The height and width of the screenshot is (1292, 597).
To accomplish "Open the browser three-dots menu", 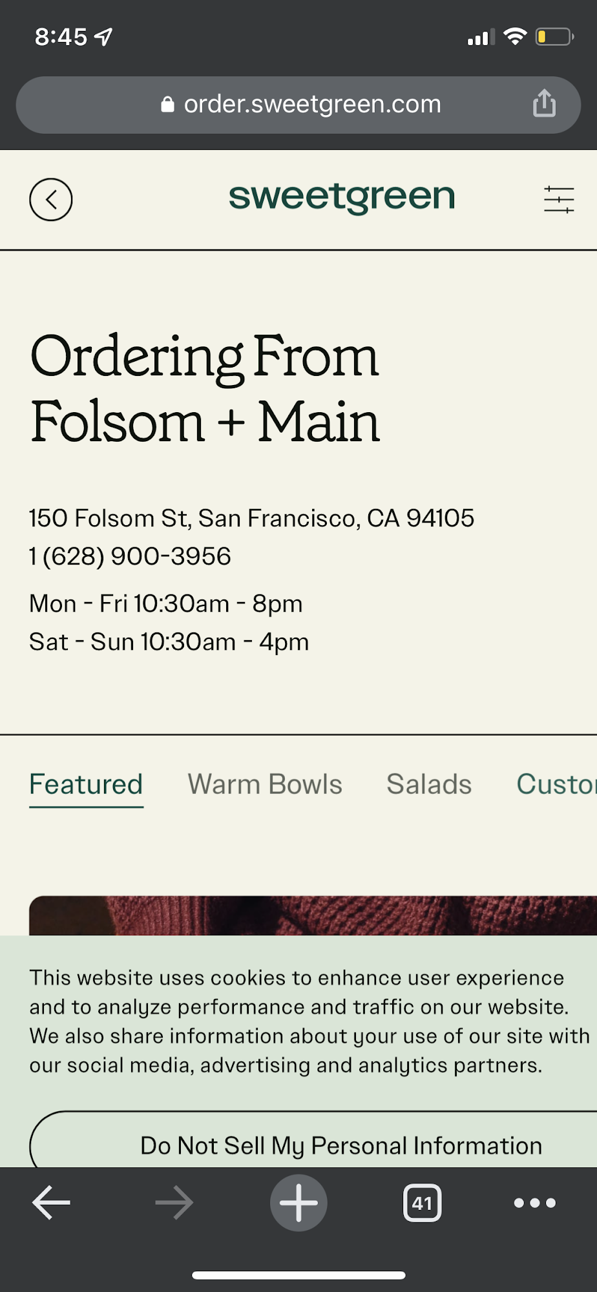I will [x=535, y=1203].
